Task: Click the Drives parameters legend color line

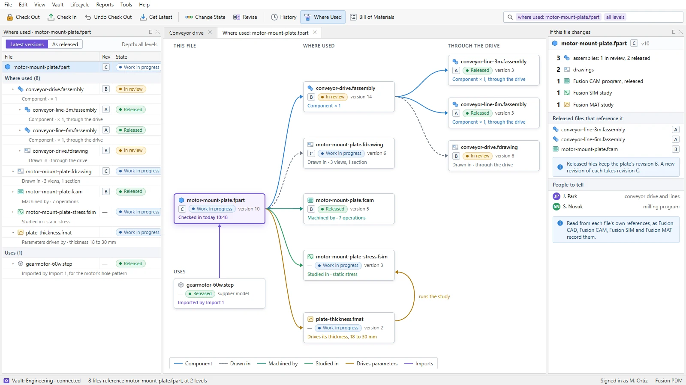Action: (349, 364)
